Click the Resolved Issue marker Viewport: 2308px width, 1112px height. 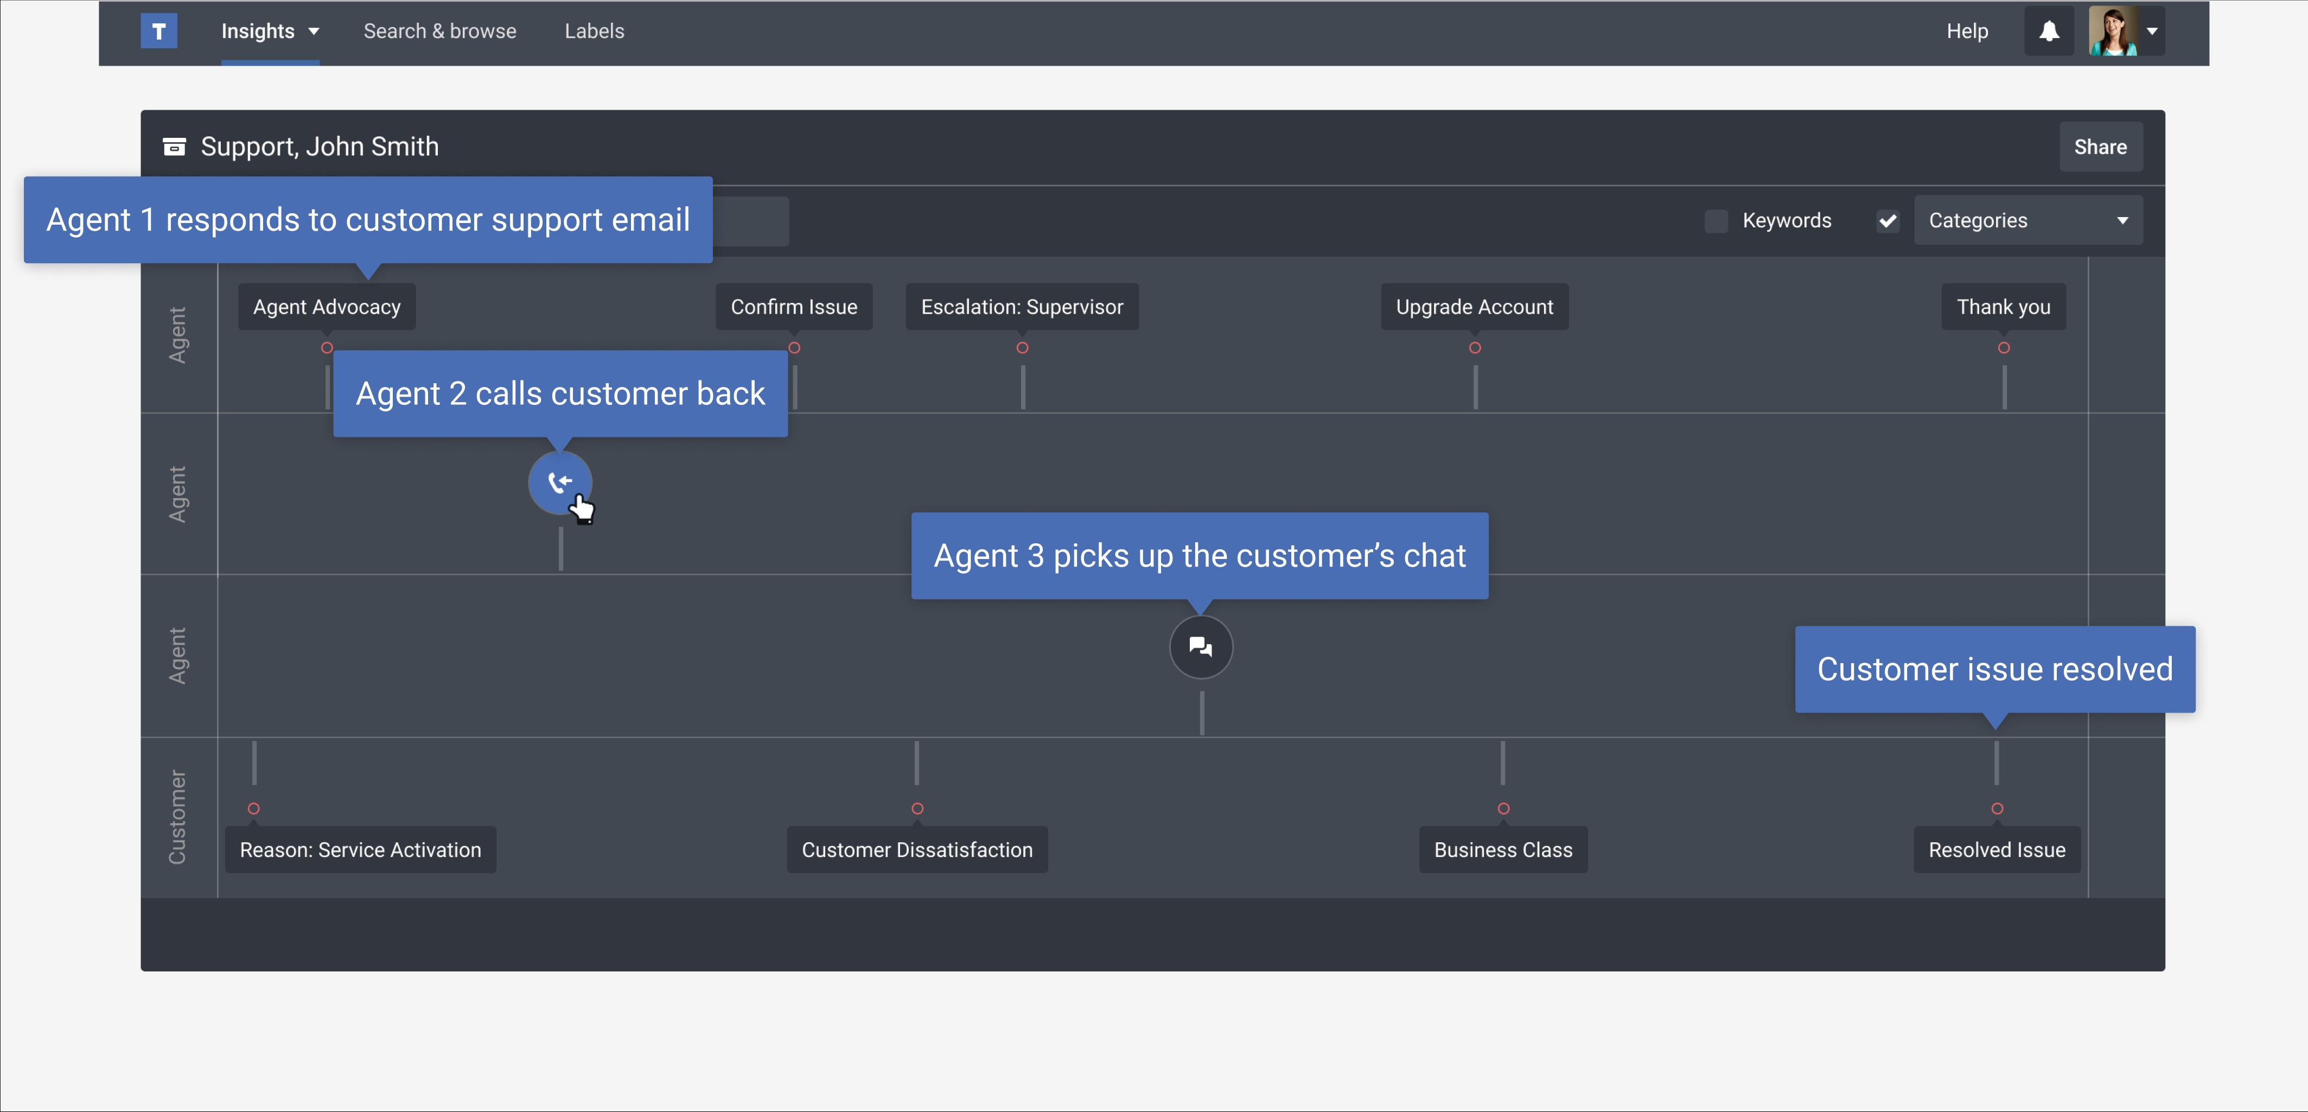click(x=1995, y=849)
